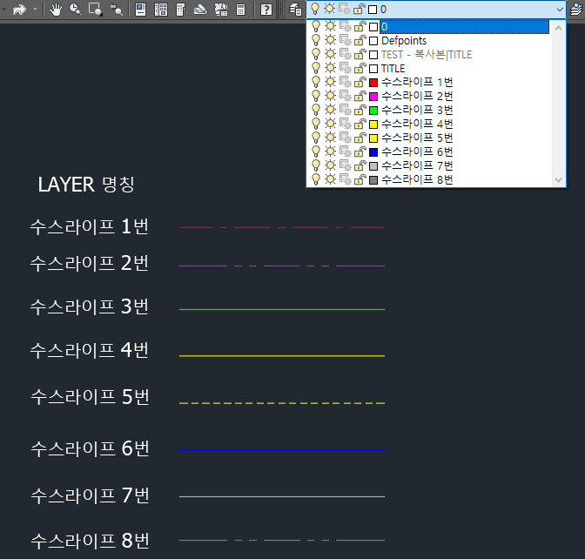585x559 pixels.
Task: Choose 수스라이프 8번 in the layer list
Action: [x=417, y=180]
